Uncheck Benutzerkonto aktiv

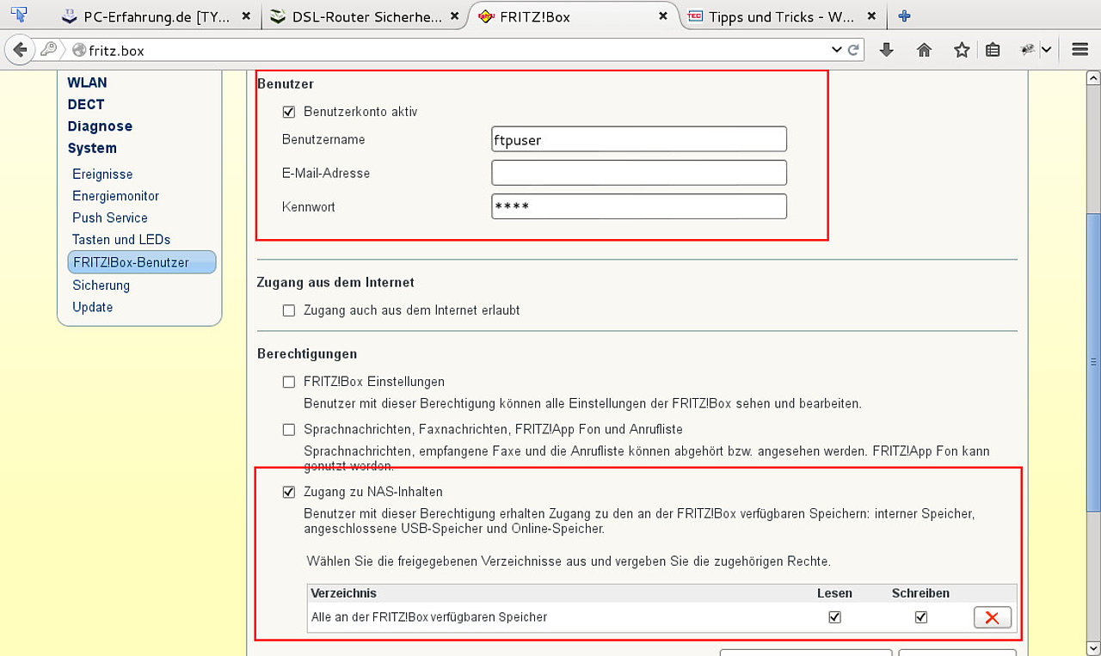[289, 112]
